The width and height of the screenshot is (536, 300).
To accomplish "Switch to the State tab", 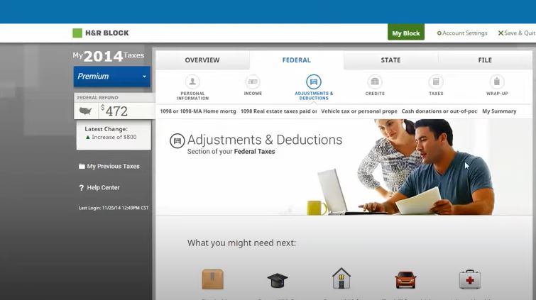I will [x=390, y=60].
